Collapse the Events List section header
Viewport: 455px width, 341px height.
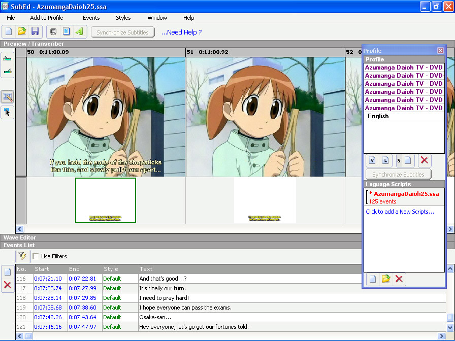coord(181,245)
